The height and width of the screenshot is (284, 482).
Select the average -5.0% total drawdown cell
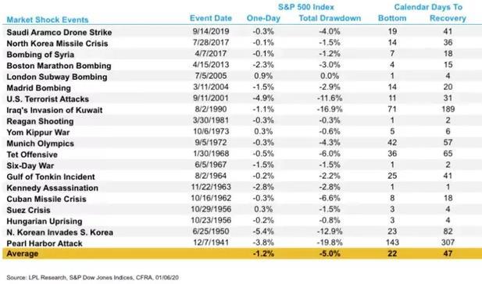[330, 254]
